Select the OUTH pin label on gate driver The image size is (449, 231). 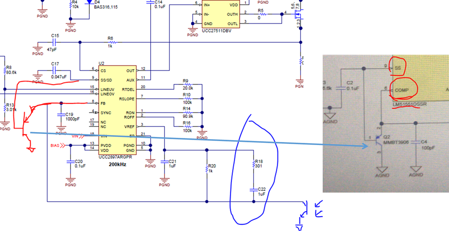coord(232,14)
